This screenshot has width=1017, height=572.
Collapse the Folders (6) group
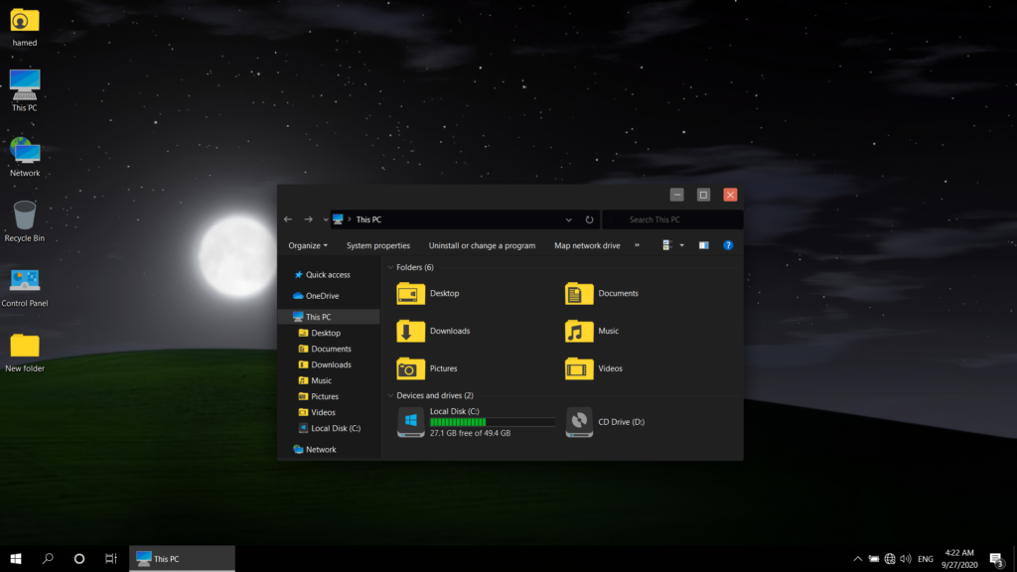[390, 267]
